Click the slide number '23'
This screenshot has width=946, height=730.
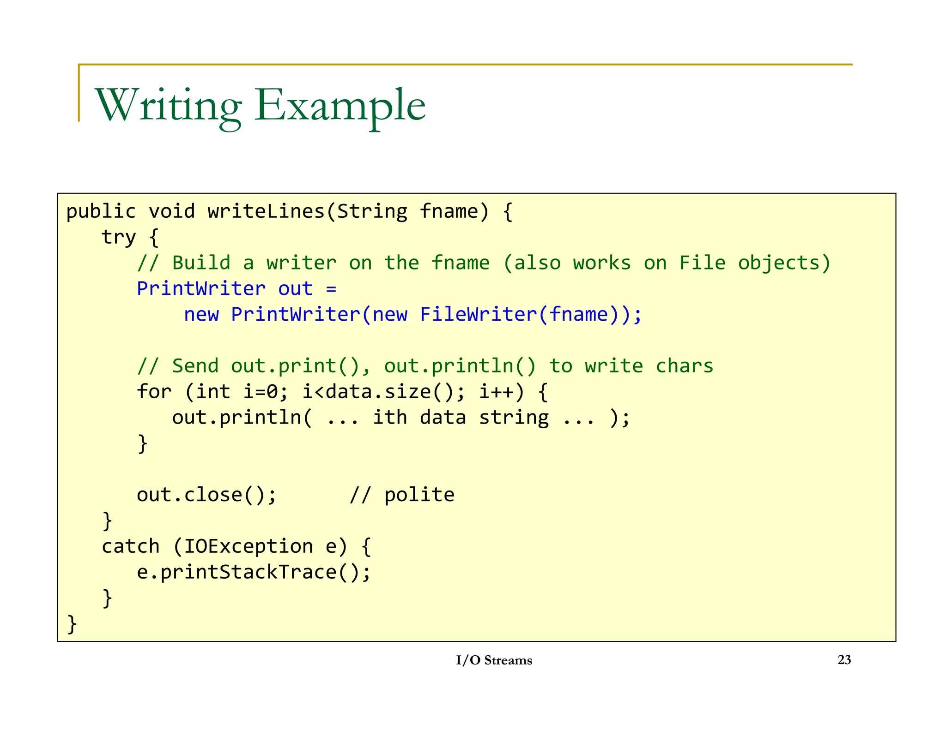click(x=844, y=660)
